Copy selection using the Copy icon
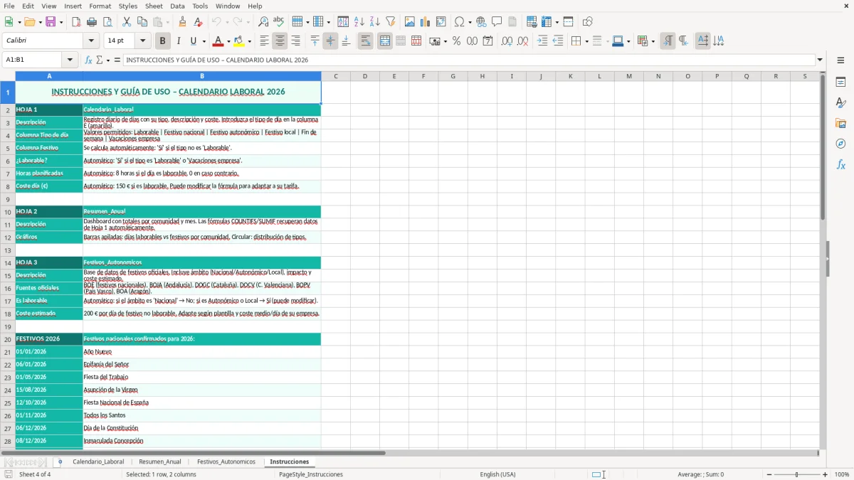Image resolution: width=854 pixels, height=480 pixels. point(142,22)
